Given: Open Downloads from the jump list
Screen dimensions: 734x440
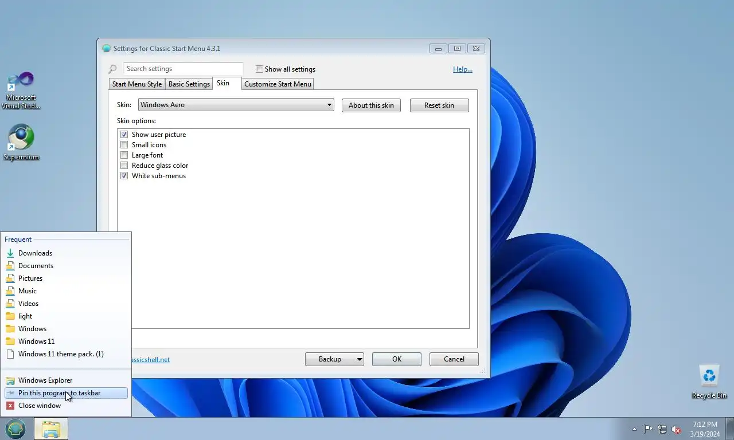Looking at the screenshot, I should coord(66,253).
